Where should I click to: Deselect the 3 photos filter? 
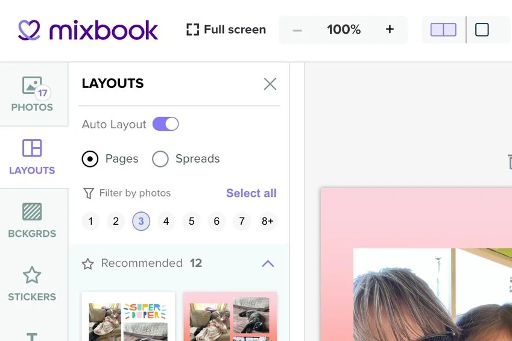click(x=141, y=221)
